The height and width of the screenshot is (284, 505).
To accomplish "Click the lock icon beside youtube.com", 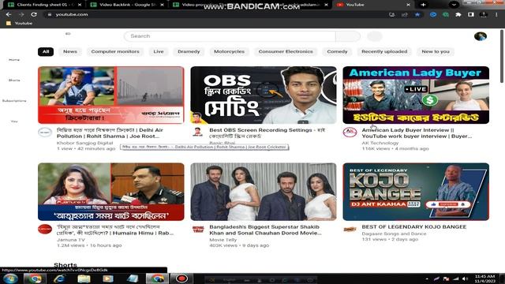I will [49, 14].
